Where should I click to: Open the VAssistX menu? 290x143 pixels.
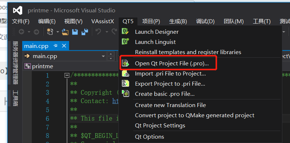(103, 21)
